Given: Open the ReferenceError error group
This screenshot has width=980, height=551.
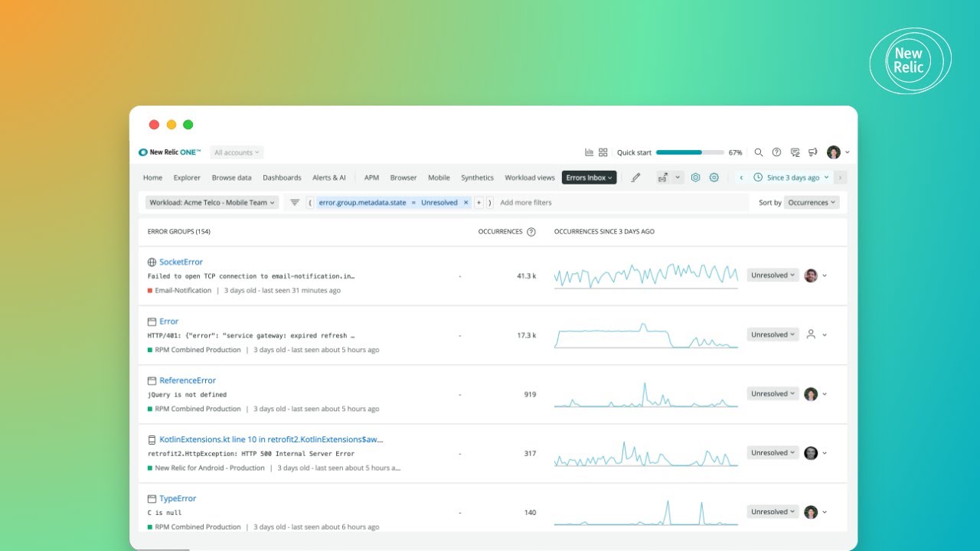Looking at the screenshot, I should (x=188, y=380).
